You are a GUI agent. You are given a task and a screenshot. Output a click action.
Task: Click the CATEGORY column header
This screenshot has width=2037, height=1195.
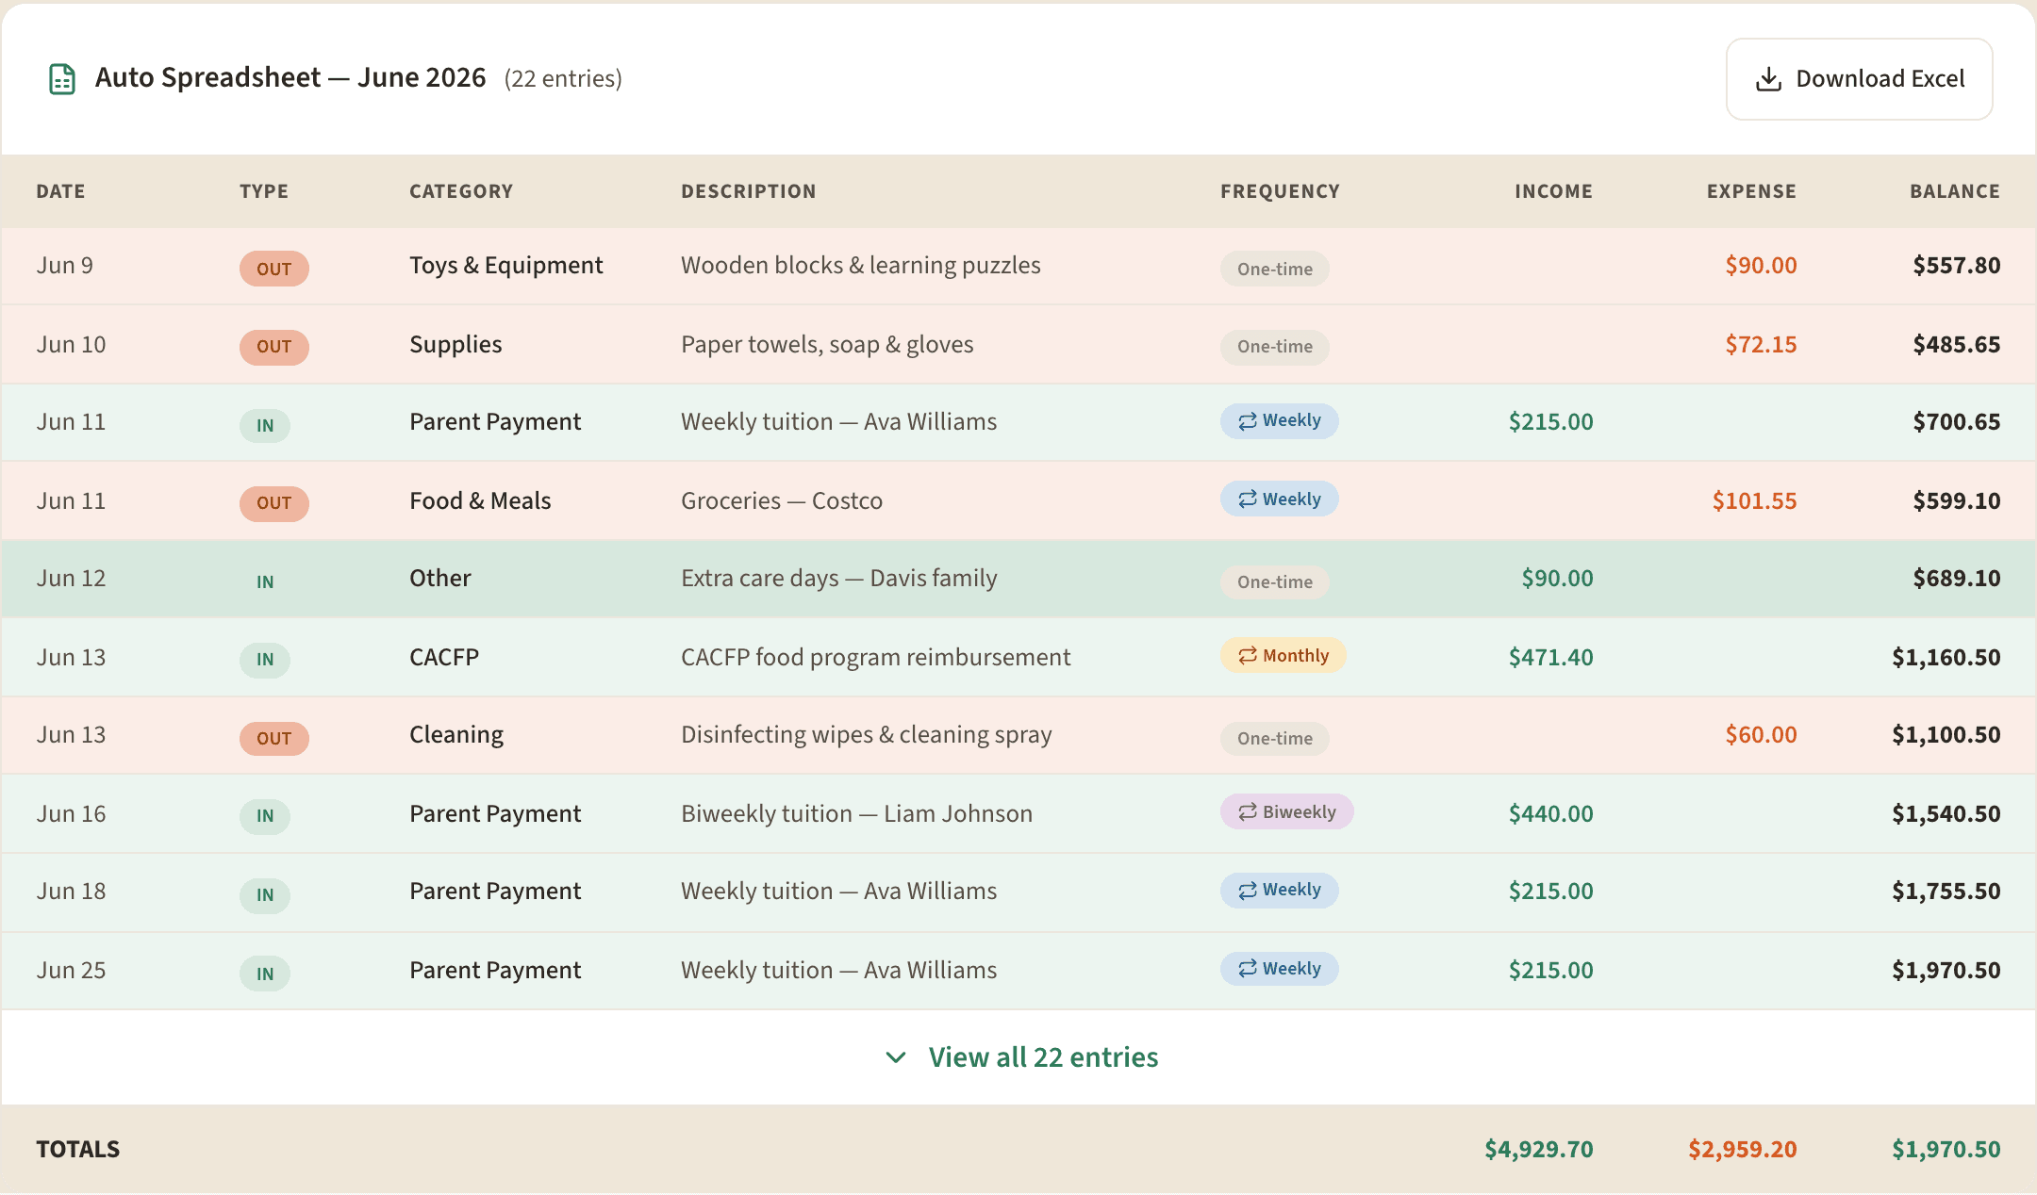tap(461, 191)
